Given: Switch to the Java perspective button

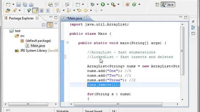Looking at the screenshot, I should click(168, 5).
